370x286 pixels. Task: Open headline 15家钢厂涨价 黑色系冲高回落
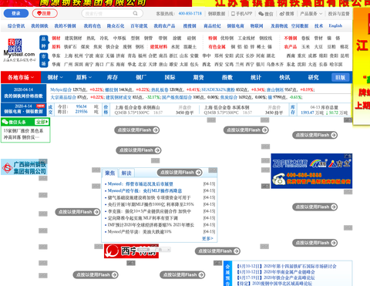23,134
